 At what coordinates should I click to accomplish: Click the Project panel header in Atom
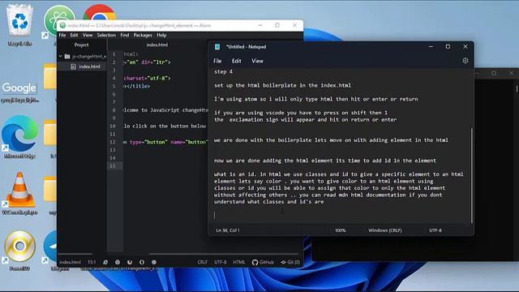tap(81, 45)
